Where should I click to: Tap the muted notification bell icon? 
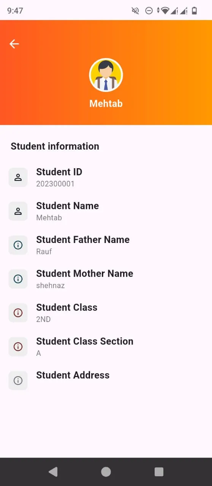(x=135, y=11)
